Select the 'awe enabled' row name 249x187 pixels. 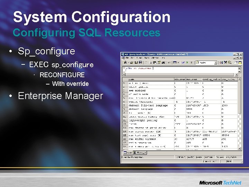coord(137,90)
